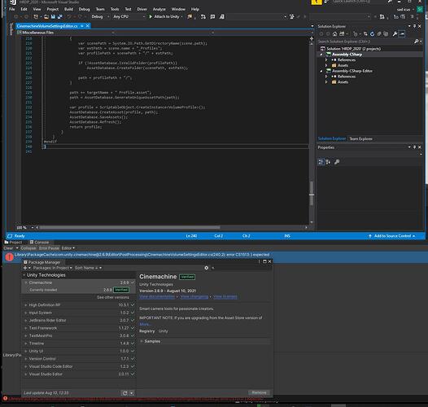Click the Categorized icon in Properties panel
The width and height of the screenshot is (428, 407).
point(321,162)
